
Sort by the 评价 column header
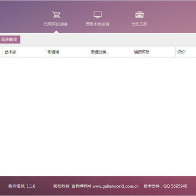coord(186,52)
